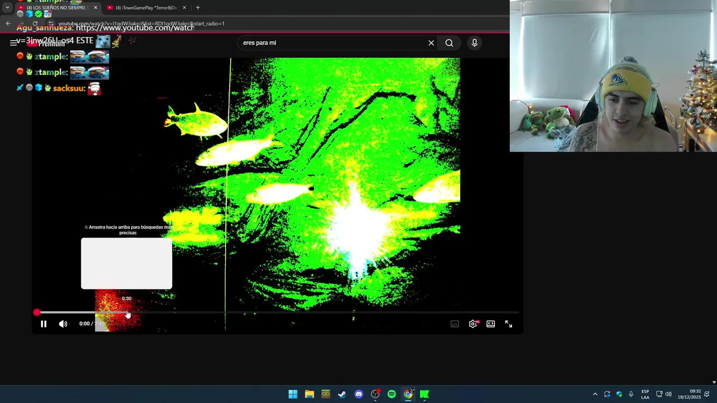Image resolution: width=717 pixels, height=403 pixels.
Task: Click the search magnifier button
Action: [x=449, y=43]
